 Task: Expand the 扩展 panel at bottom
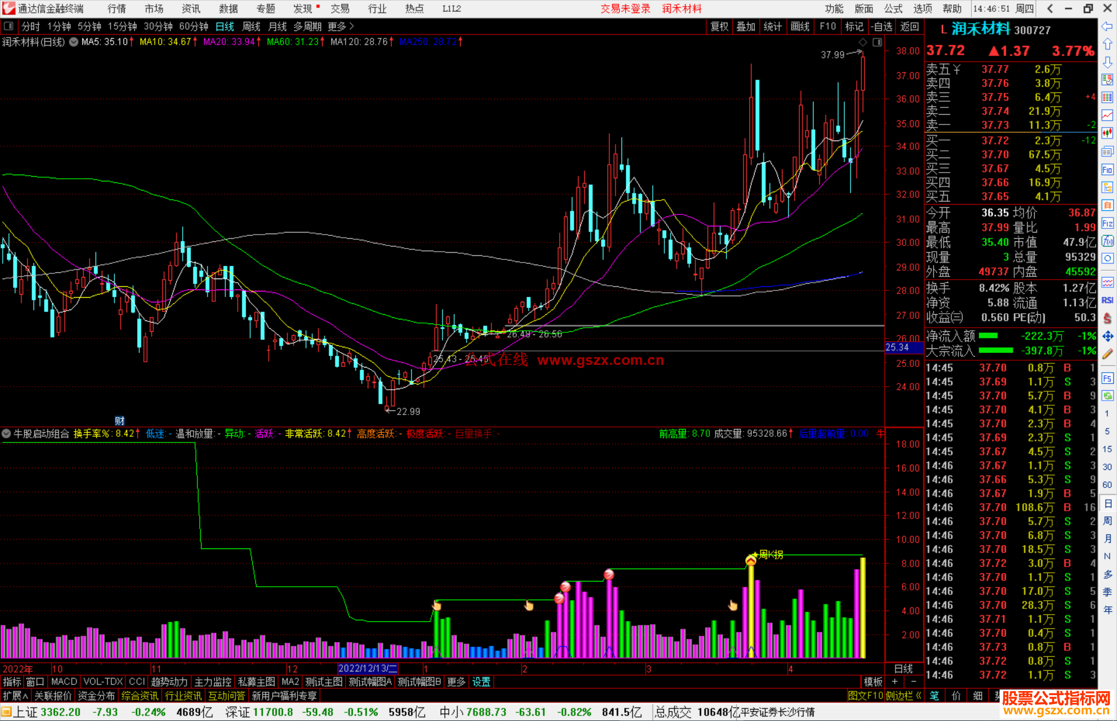tap(16, 696)
